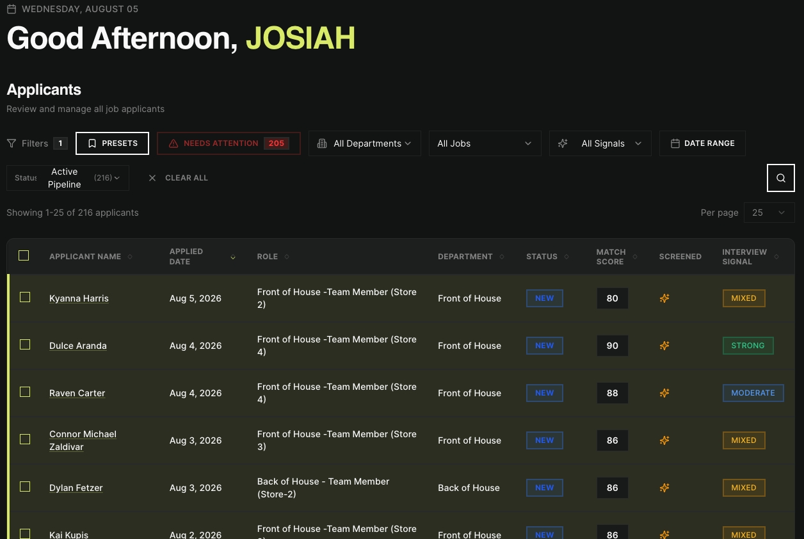
Task: Expand the All Jobs dropdown
Action: pos(485,143)
